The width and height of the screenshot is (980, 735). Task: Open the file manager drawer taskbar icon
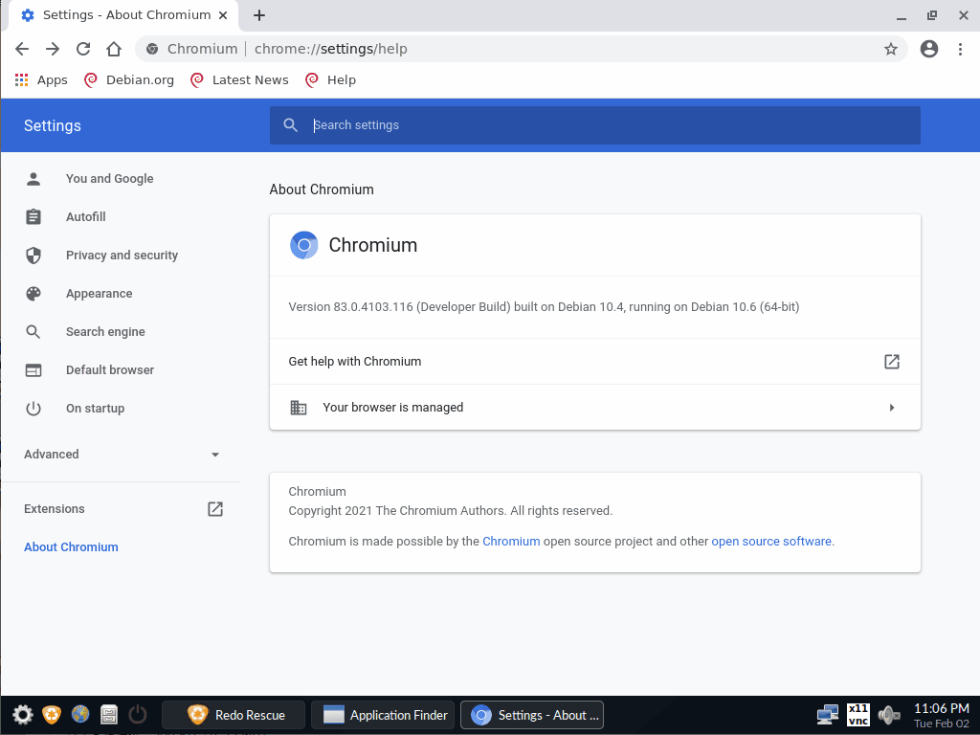(109, 714)
